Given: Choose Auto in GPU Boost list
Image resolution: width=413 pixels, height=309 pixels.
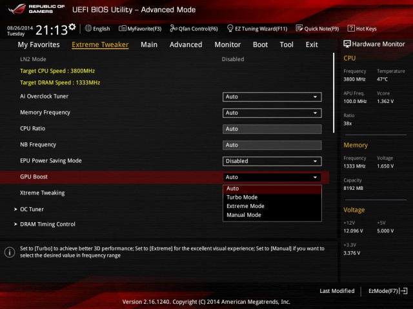Looking at the screenshot, I should [x=272, y=189].
